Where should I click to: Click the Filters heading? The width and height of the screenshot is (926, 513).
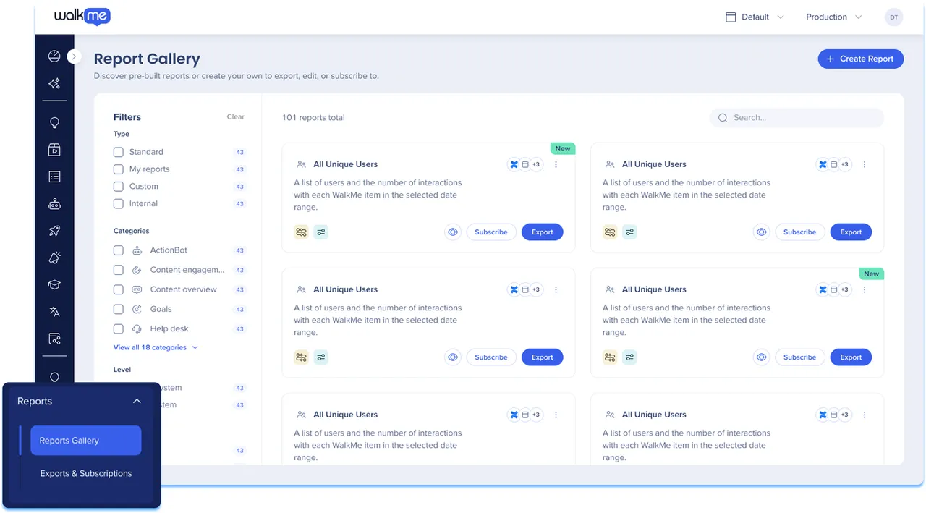(127, 117)
